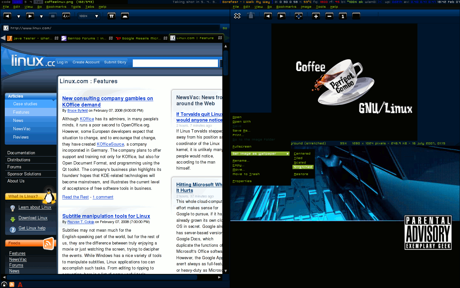Expand Set Image as Wallpaper submenu

coord(260,154)
